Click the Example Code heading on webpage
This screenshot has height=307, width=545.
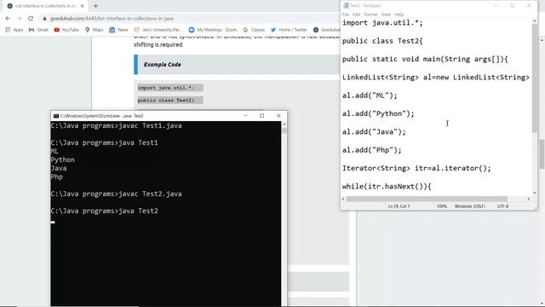click(x=162, y=65)
